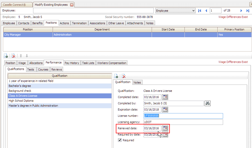Switch to the Termination tab
The width and height of the screenshot is (252, 148).
pos(79,23)
